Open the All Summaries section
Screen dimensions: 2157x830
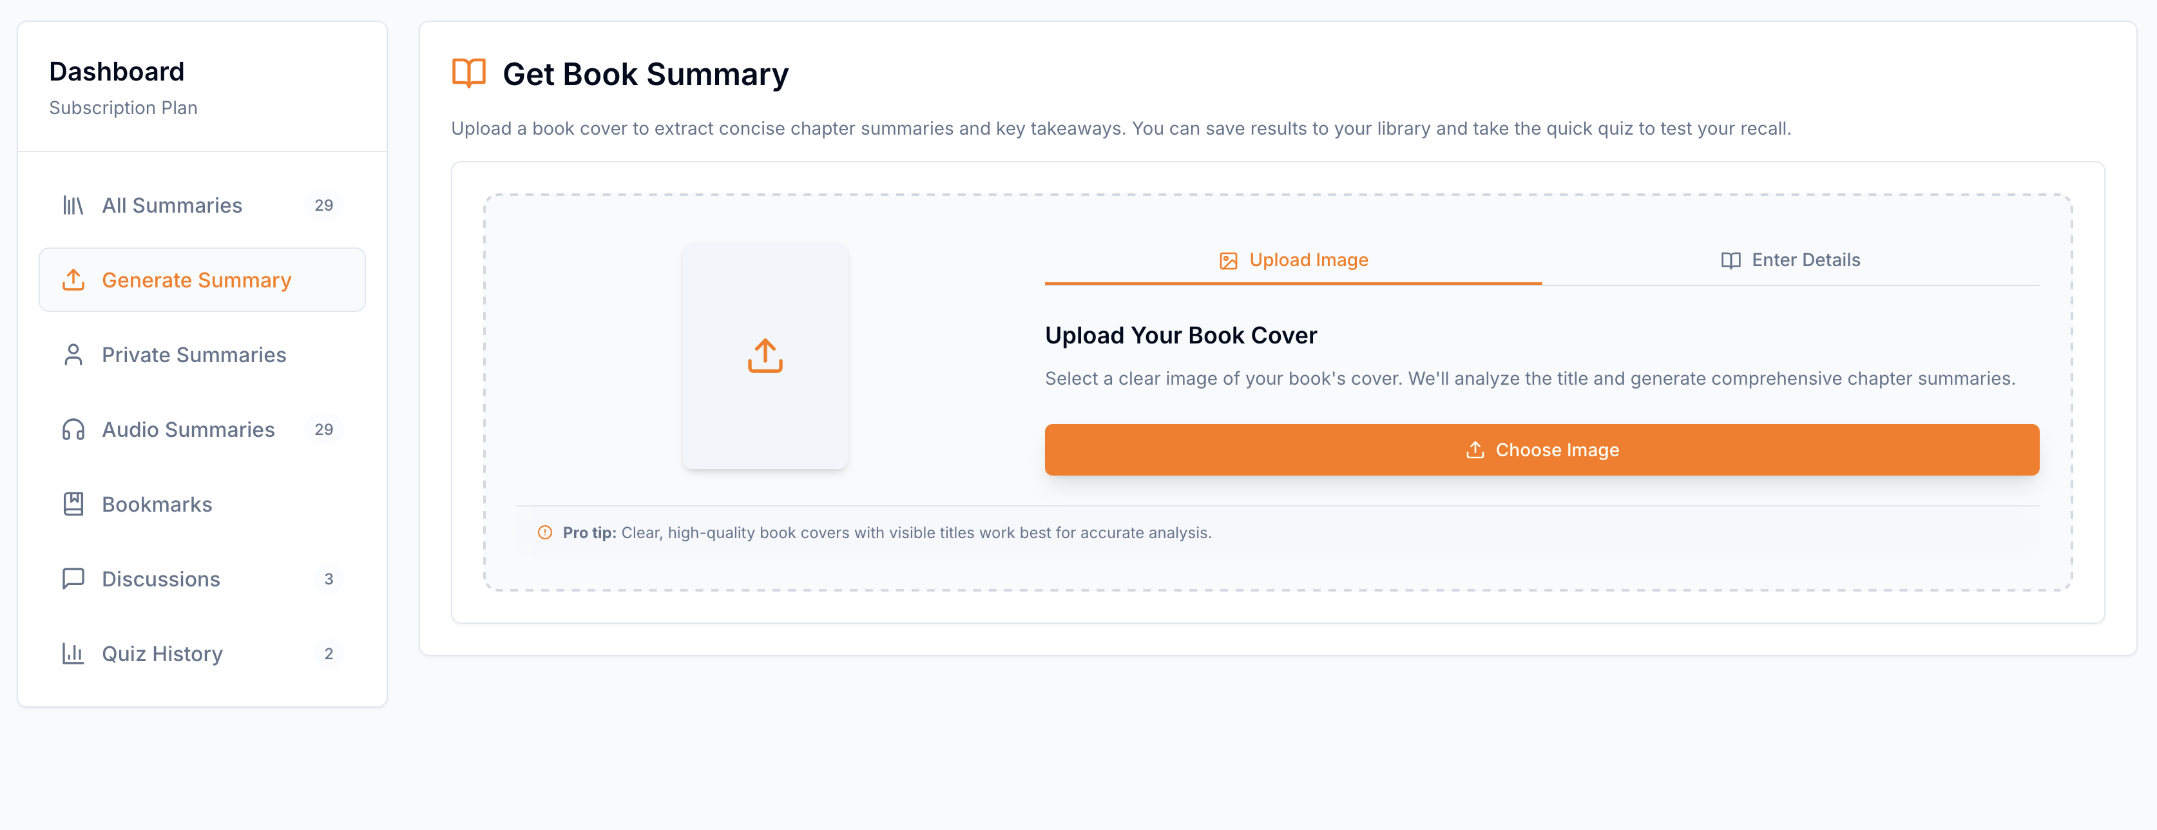point(171,205)
